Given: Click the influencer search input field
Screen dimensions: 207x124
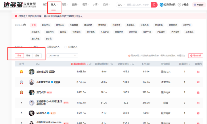Looking at the screenshot, I should 138,5.
